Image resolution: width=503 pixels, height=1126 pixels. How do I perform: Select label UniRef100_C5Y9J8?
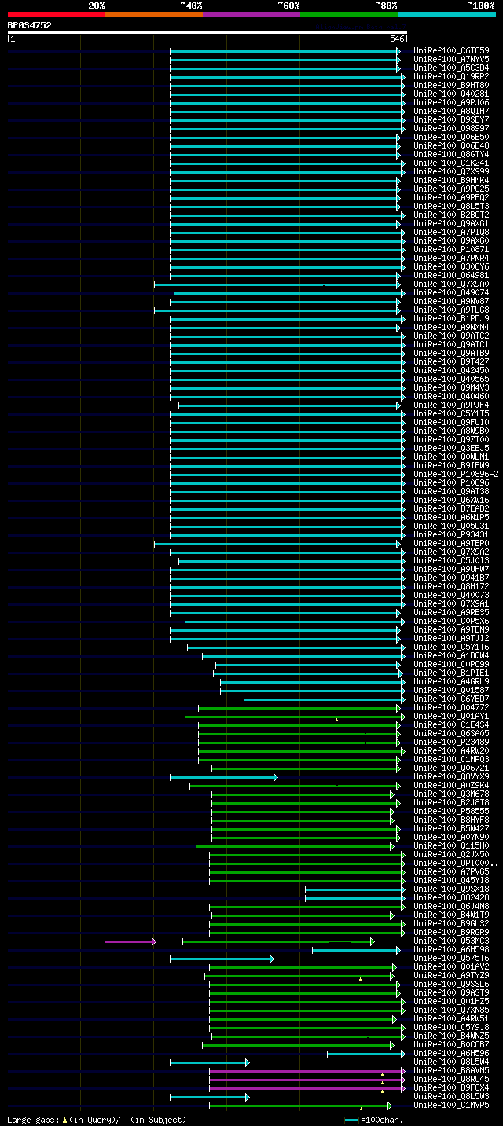[451, 1028]
